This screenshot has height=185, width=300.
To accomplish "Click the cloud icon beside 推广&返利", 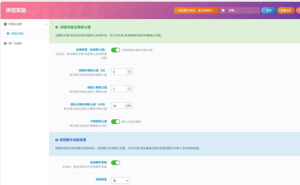I will [5, 43].
